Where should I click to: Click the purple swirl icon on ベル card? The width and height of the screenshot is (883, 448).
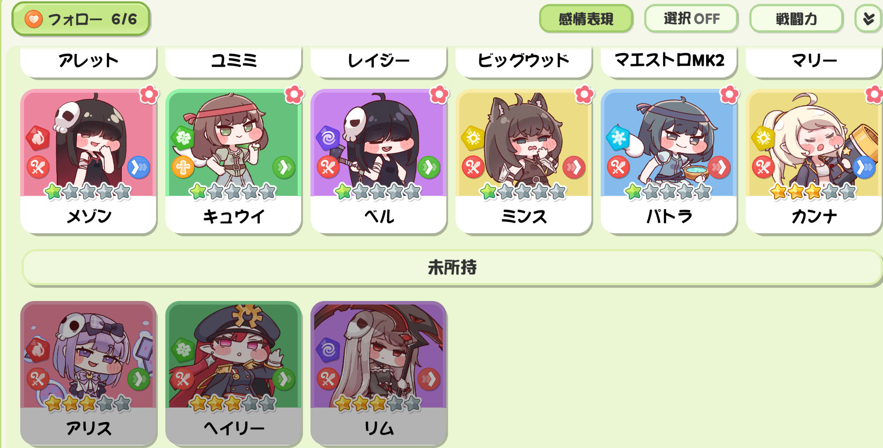pyautogui.click(x=328, y=138)
